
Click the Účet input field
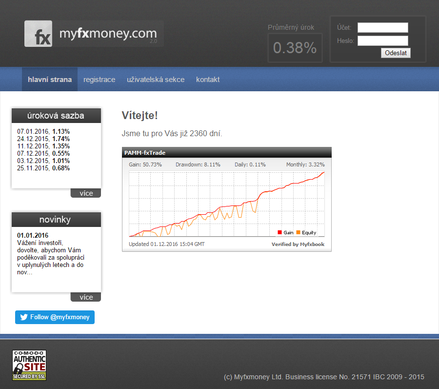(x=383, y=27)
